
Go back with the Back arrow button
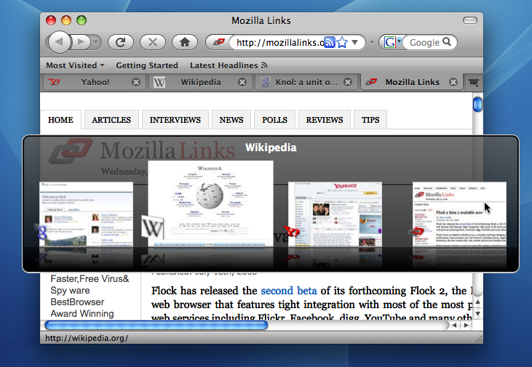[60, 42]
